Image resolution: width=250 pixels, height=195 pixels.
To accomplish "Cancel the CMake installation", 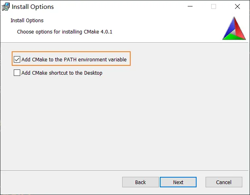I will 224,182.
